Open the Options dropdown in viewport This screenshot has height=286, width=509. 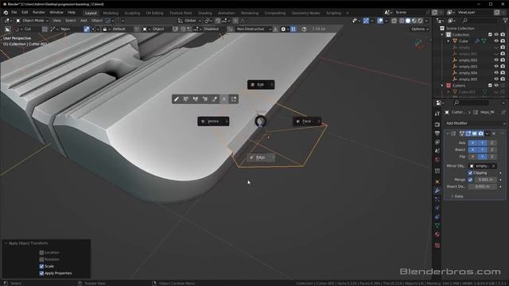click(x=420, y=29)
